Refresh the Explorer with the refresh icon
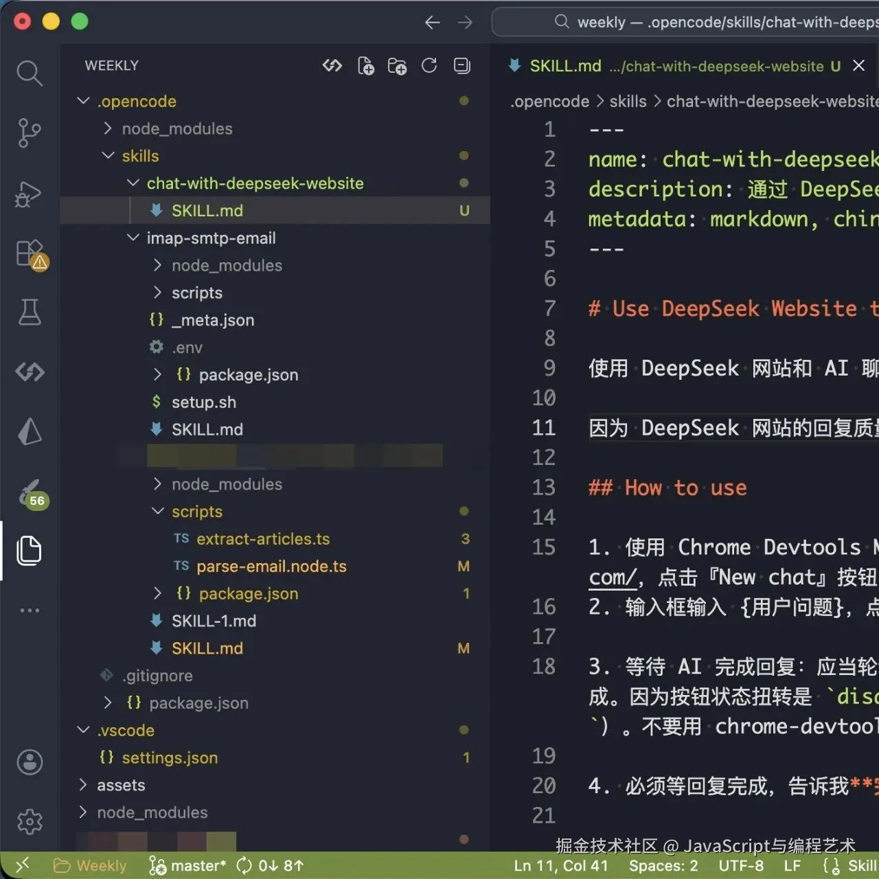This screenshot has width=879, height=879. [x=429, y=65]
